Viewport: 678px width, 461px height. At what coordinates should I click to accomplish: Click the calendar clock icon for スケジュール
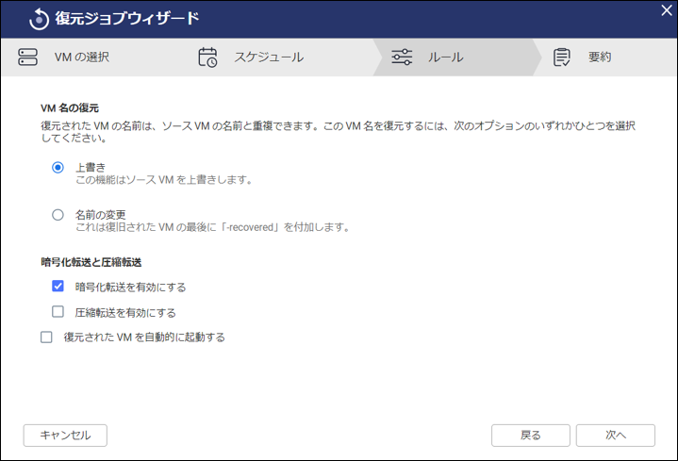(207, 58)
